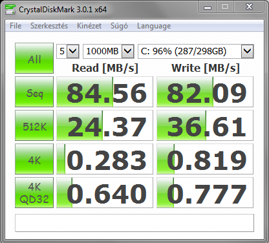
Task: Click the Write [MB/s] column header
Action: (206, 69)
